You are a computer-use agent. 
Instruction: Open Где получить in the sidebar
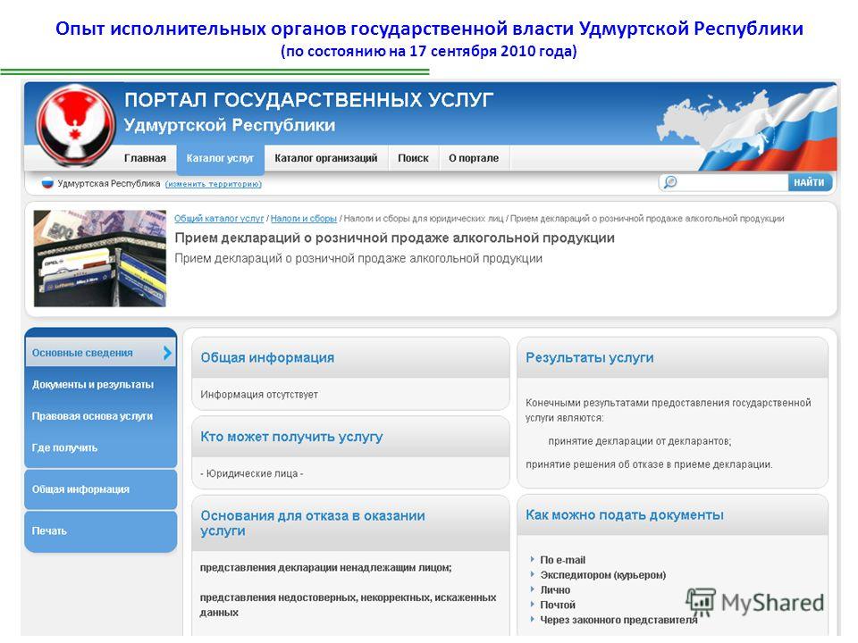coord(64,447)
